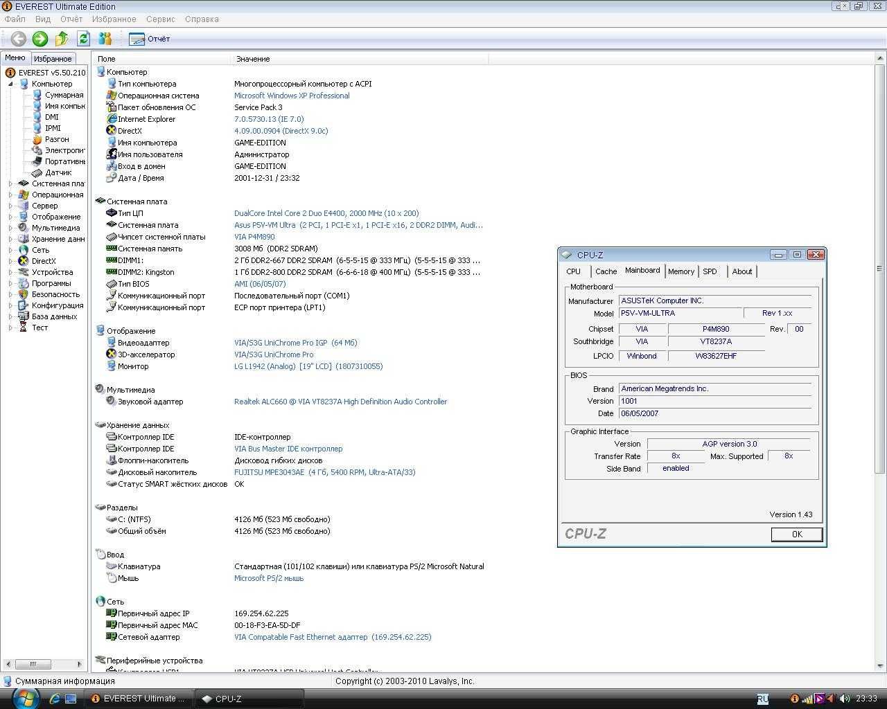This screenshot has width=887, height=709.
Task: Expand the Сеть tree node
Action: (x=11, y=250)
